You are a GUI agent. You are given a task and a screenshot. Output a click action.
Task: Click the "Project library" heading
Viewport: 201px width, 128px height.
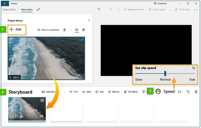(x=15, y=21)
